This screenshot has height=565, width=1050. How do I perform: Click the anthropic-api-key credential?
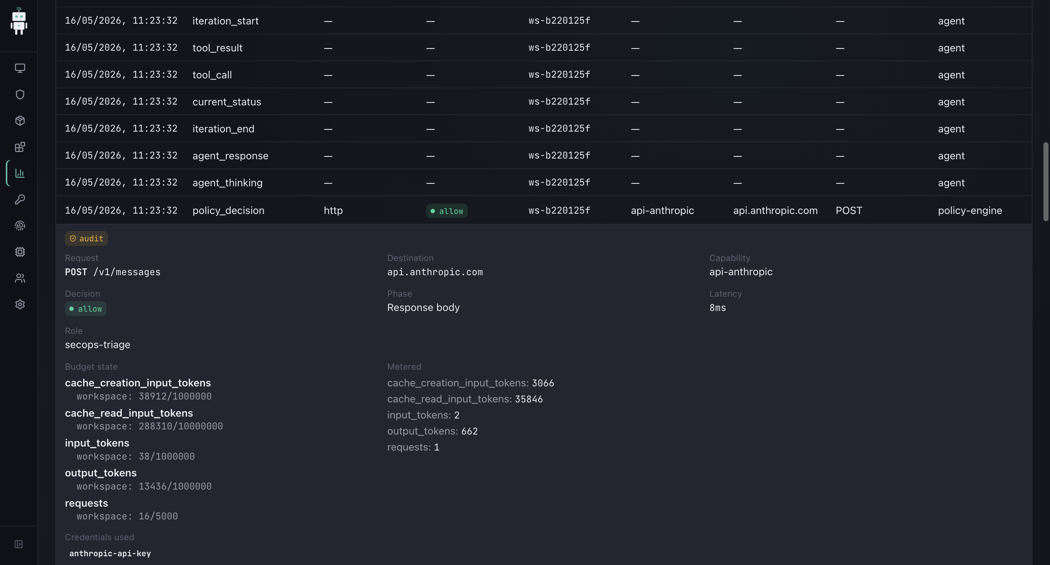(x=110, y=553)
